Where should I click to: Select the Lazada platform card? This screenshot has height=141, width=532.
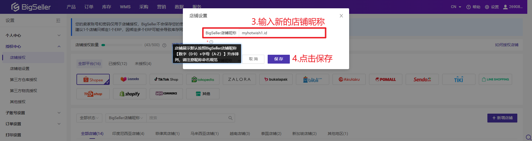[x=130, y=79]
